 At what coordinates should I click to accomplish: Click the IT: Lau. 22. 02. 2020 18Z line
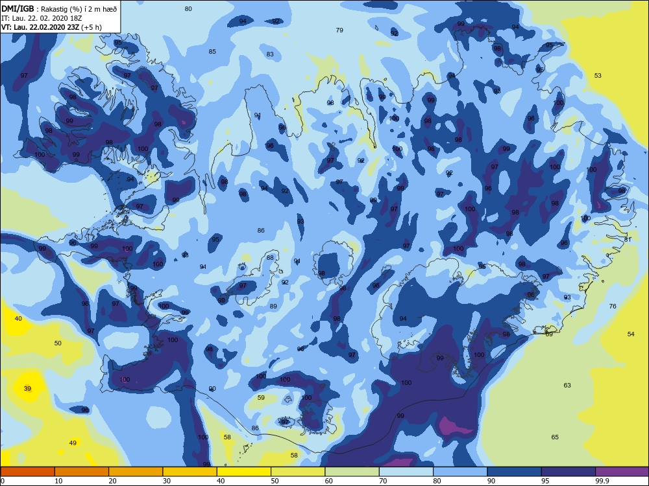pos(42,18)
